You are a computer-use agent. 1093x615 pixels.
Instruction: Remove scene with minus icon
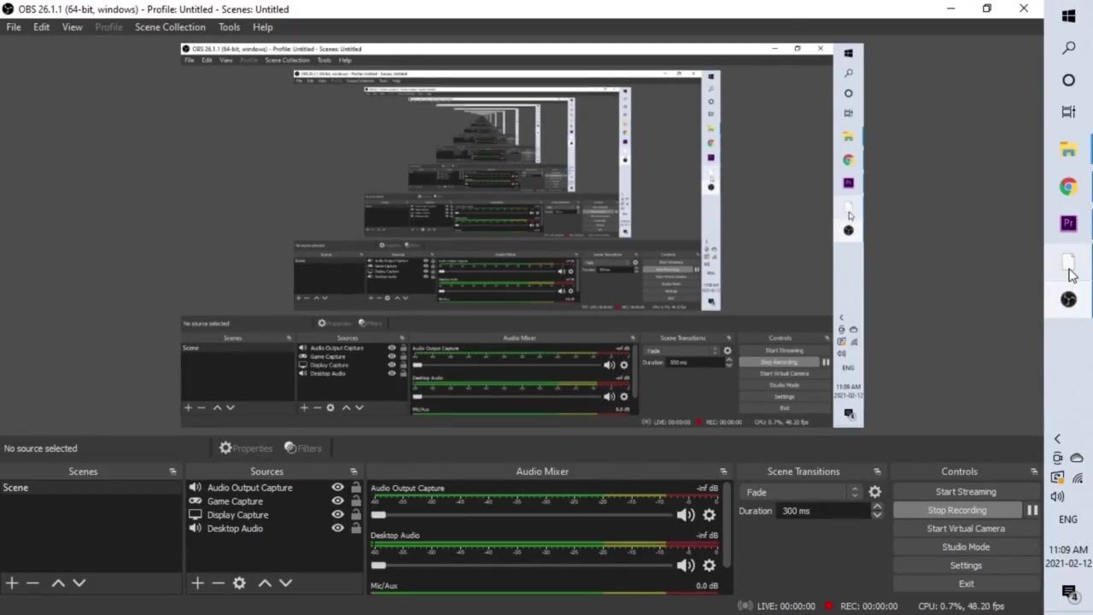[x=32, y=583]
